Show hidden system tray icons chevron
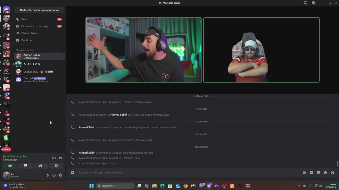The image size is (339, 190). (299, 186)
